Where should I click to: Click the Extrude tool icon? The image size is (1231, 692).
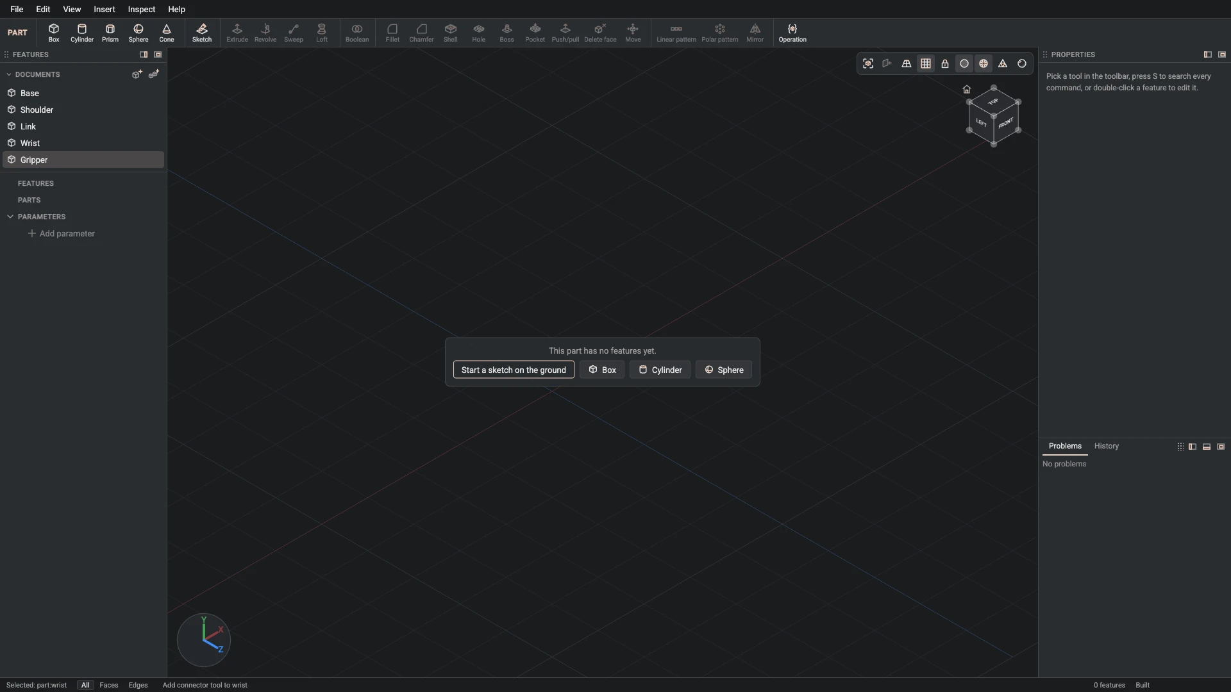click(237, 33)
